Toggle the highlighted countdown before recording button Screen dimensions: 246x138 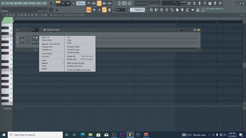[99, 3]
